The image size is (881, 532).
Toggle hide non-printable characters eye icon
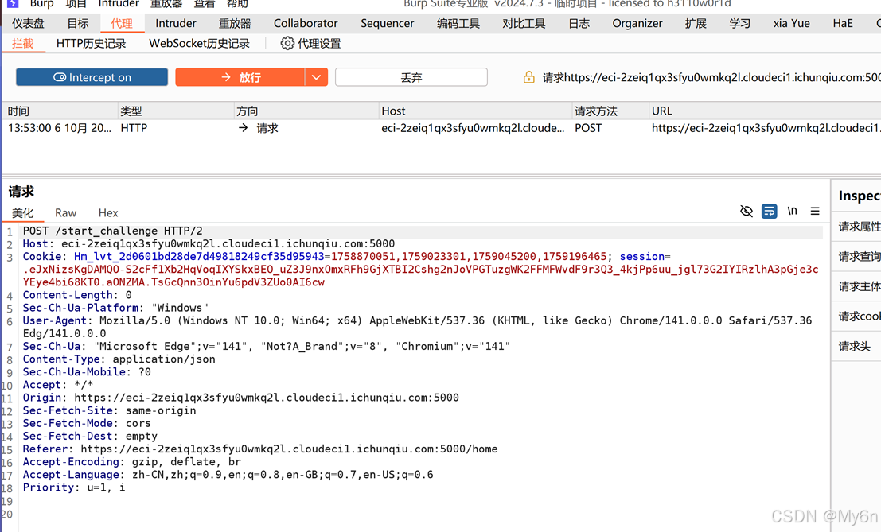(747, 211)
